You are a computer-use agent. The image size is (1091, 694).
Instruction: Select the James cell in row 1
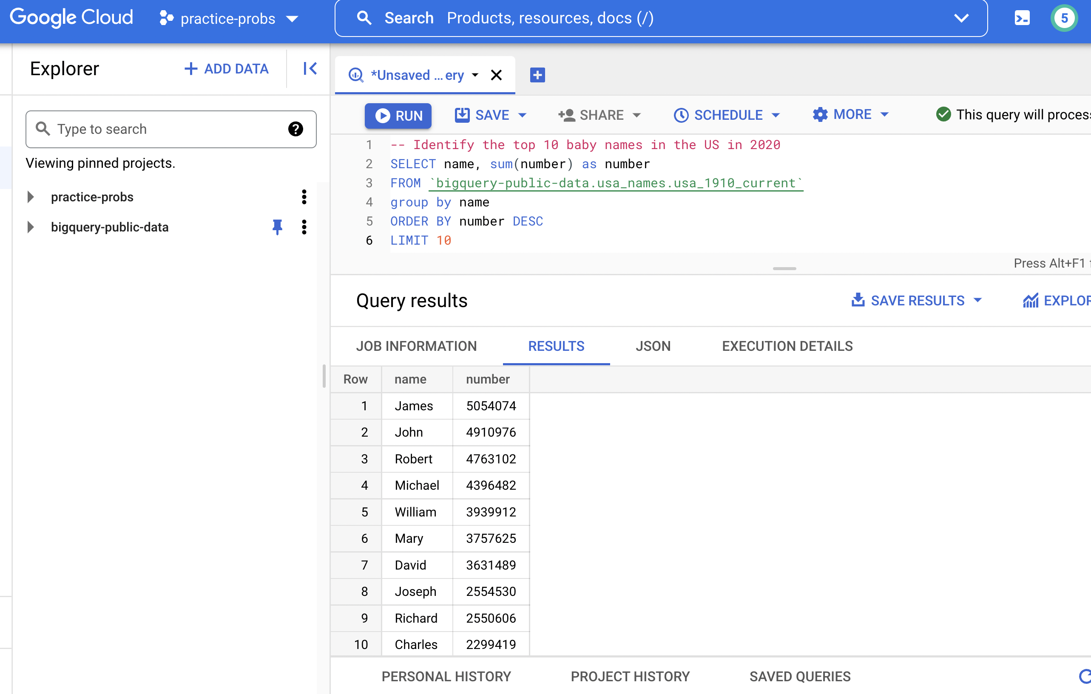pos(417,406)
